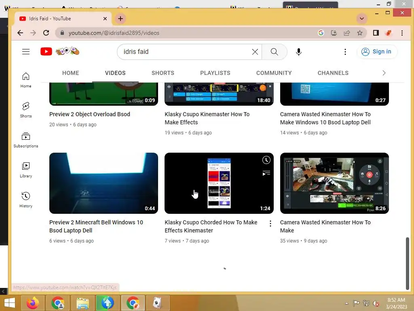
Task: Go forward in the browser
Action: [33, 33]
